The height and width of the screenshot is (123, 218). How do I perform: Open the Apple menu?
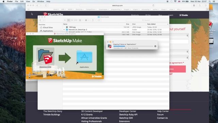pos(3,1)
